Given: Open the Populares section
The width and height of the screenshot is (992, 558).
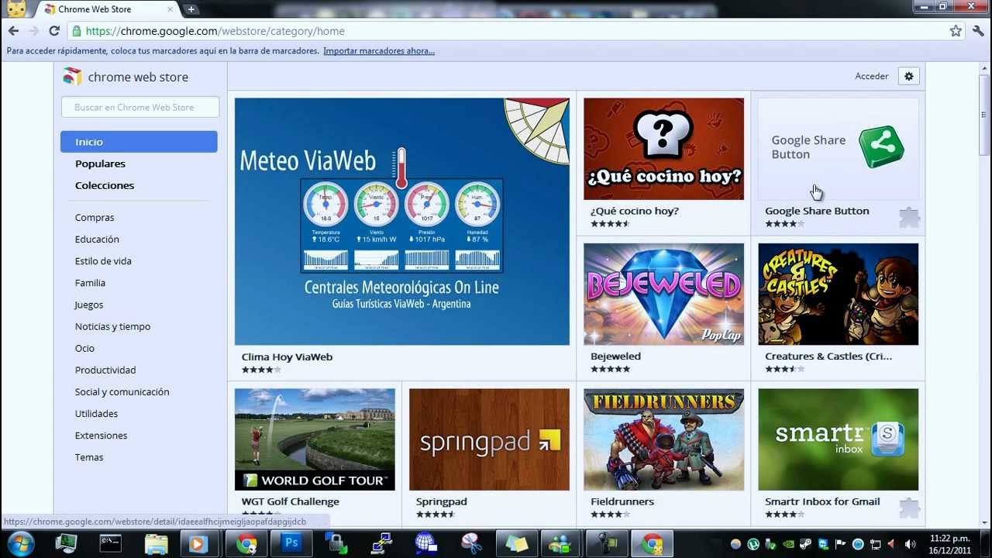Looking at the screenshot, I should pyautogui.click(x=100, y=164).
